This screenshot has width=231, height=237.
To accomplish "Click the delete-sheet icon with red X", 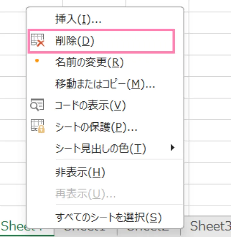I will point(37,40).
